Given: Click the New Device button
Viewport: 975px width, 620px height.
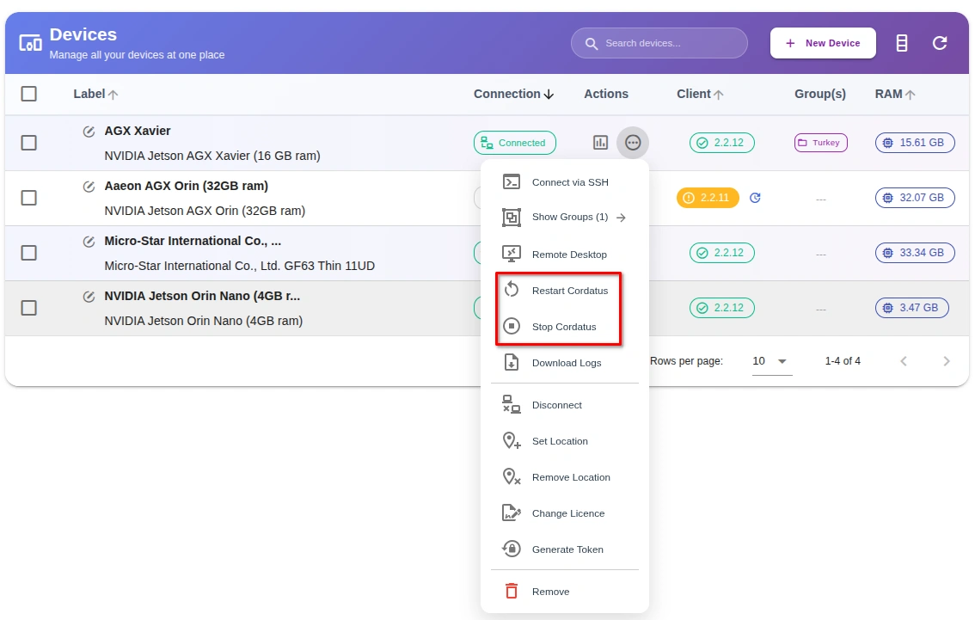Looking at the screenshot, I should pos(823,43).
